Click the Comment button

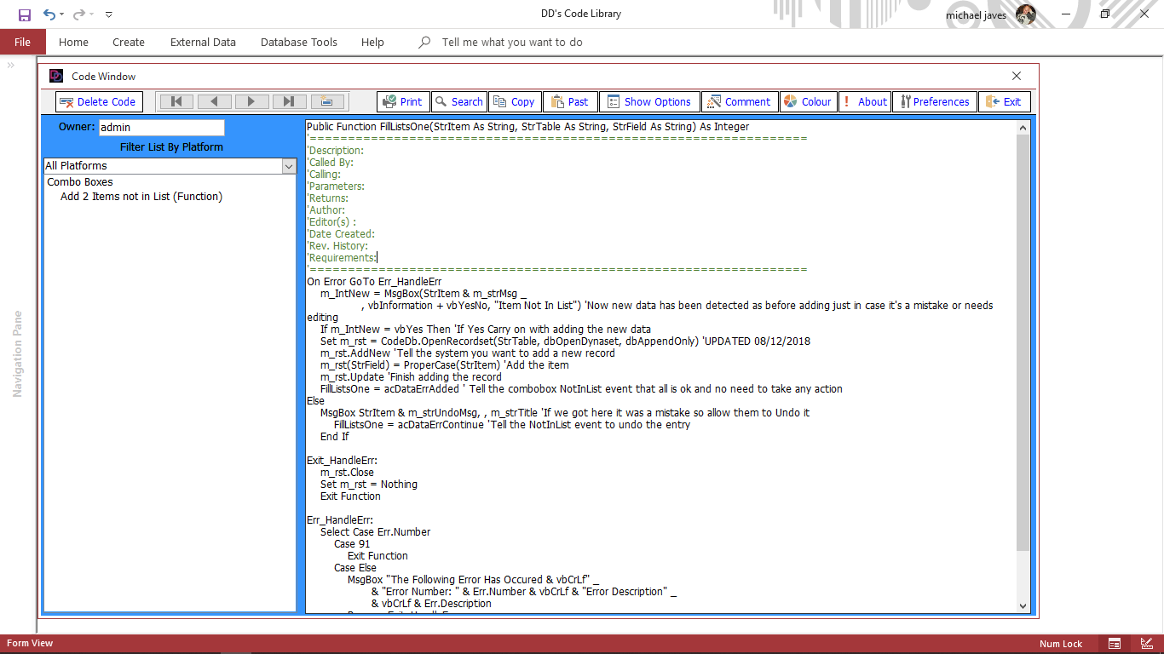point(740,101)
